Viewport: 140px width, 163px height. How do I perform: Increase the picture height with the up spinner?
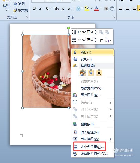click(x=95, y=31)
